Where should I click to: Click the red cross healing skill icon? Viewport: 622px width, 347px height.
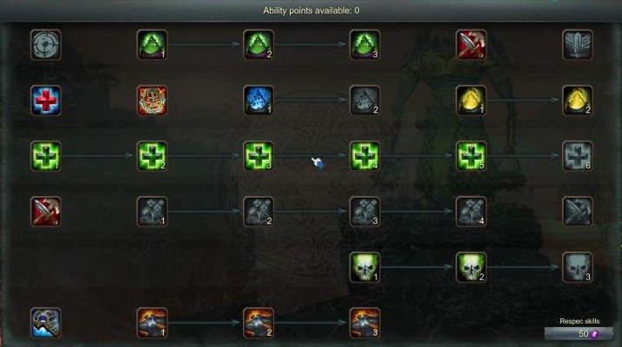[x=46, y=101]
